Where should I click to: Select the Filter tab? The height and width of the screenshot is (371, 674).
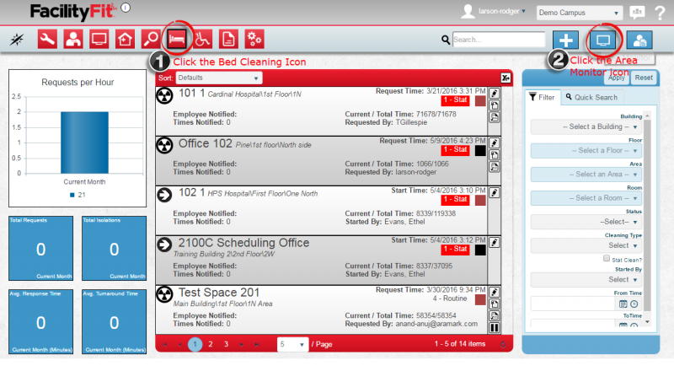542,98
